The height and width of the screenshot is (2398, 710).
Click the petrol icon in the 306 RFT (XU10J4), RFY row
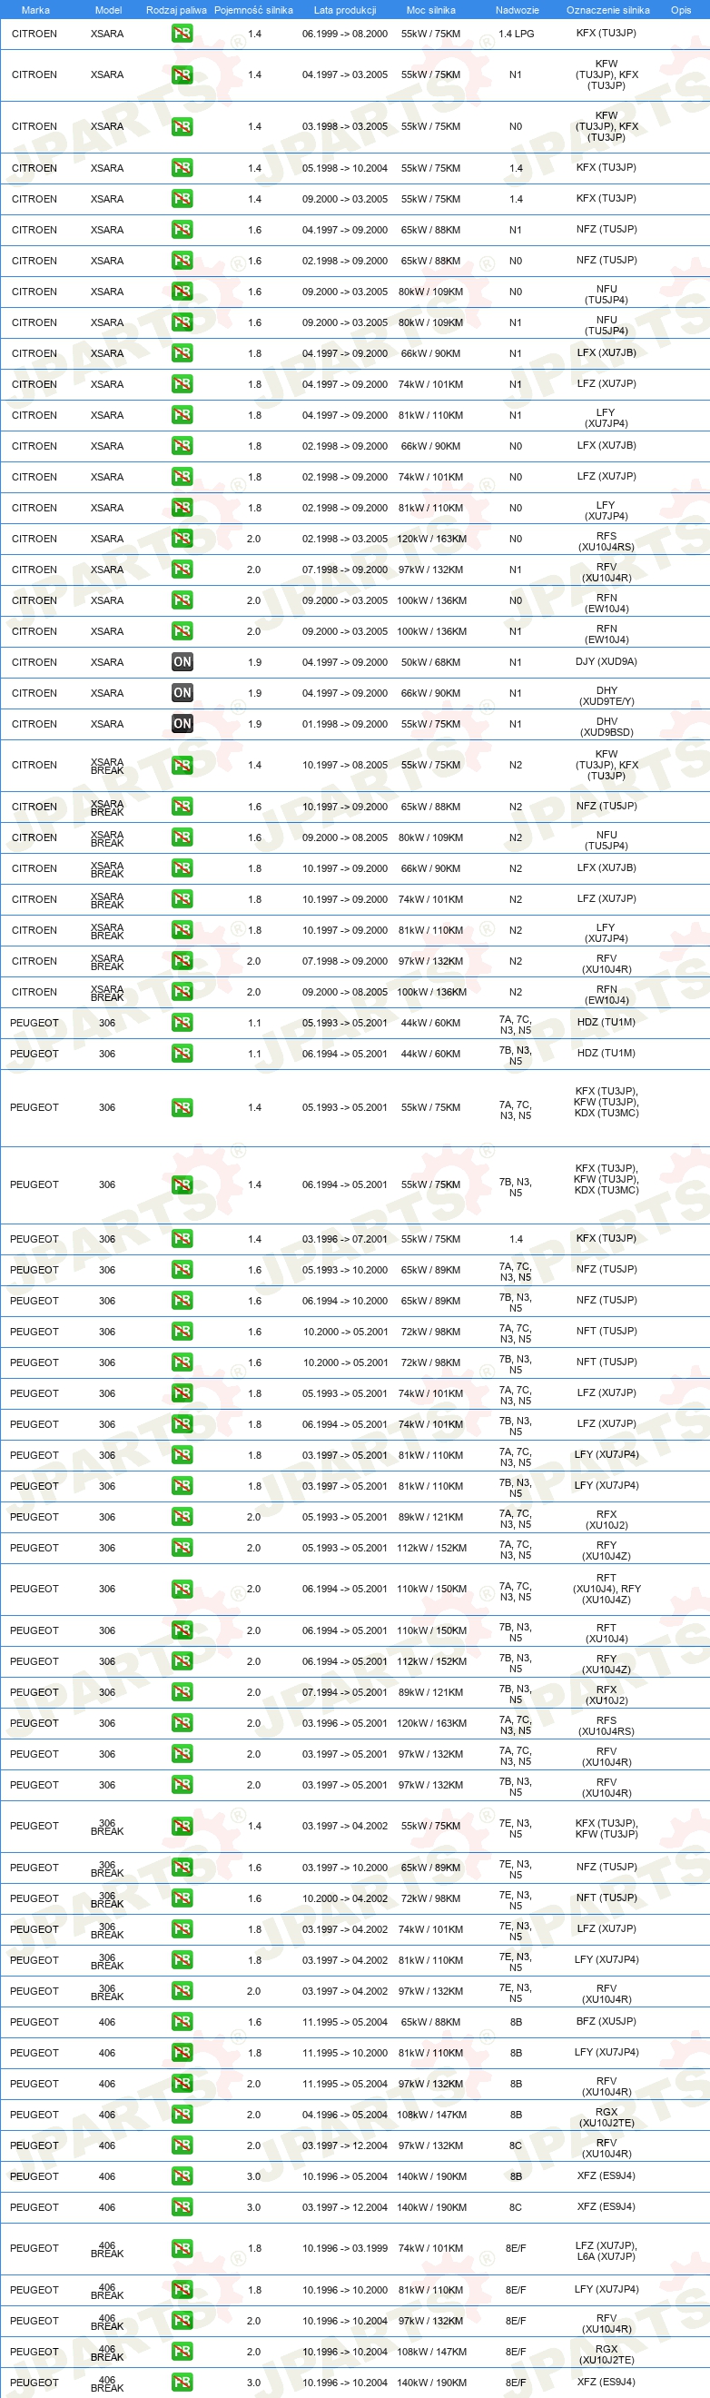pyautogui.click(x=182, y=1589)
